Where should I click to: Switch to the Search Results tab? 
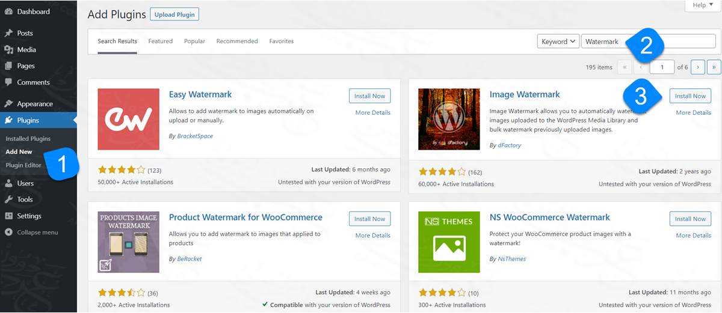point(117,41)
